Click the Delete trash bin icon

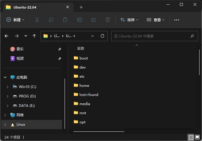point(108,20)
